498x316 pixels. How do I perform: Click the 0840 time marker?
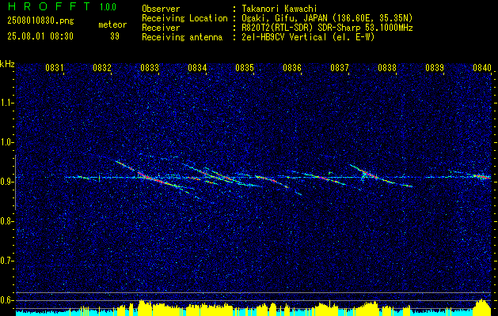point(482,67)
